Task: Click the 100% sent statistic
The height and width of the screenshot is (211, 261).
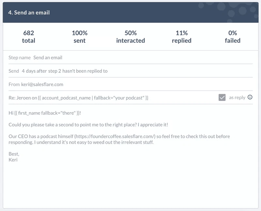Action: click(80, 37)
